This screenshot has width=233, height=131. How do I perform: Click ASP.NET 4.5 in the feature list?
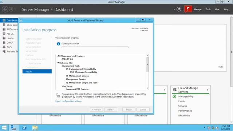click(67, 59)
